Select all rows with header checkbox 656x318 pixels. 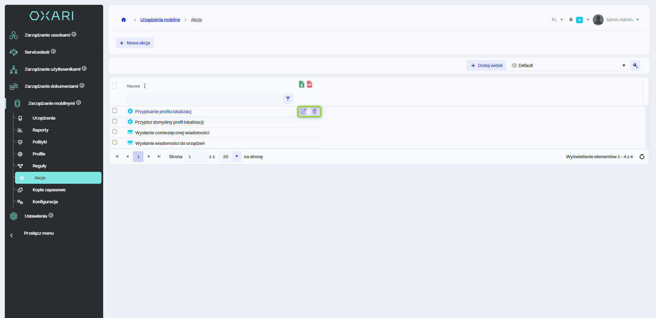[x=114, y=86]
